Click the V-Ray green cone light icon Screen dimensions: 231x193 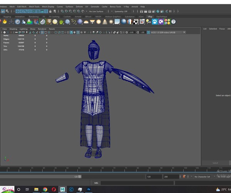tap(30, 22)
